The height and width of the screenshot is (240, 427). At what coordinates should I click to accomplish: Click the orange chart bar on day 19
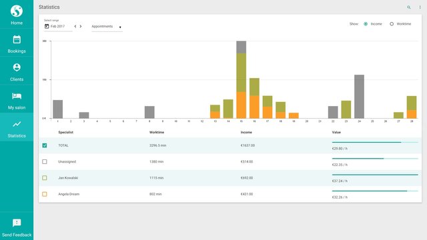click(x=294, y=115)
